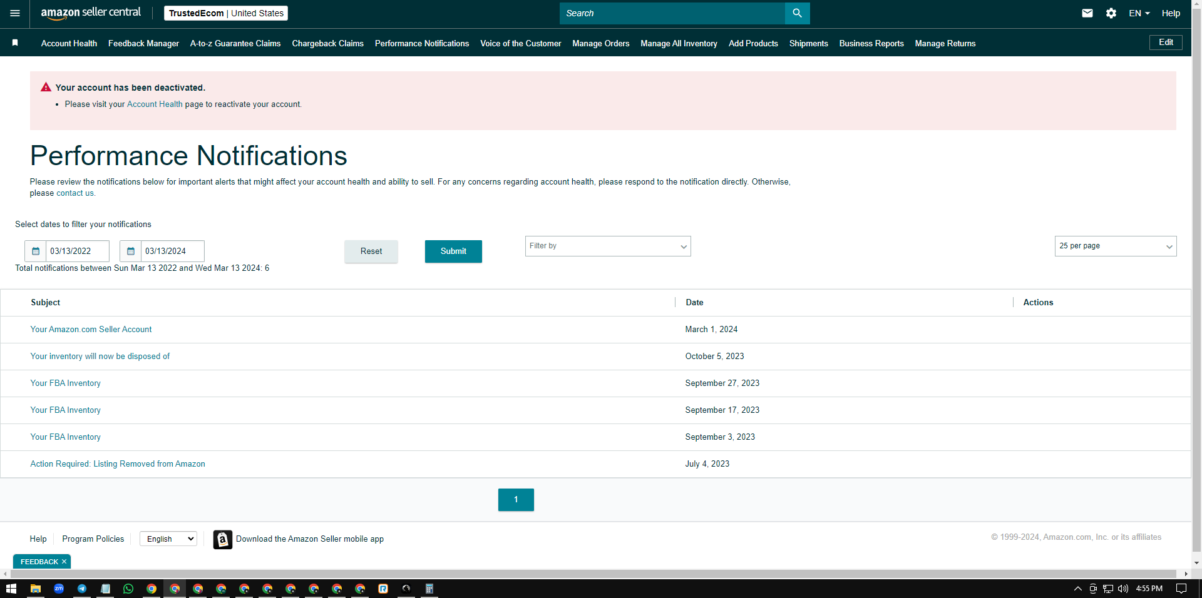Open Program Policies in the footer
The height and width of the screenshot is (598, 1202).
pyautogui.click(x=93, y=539)
